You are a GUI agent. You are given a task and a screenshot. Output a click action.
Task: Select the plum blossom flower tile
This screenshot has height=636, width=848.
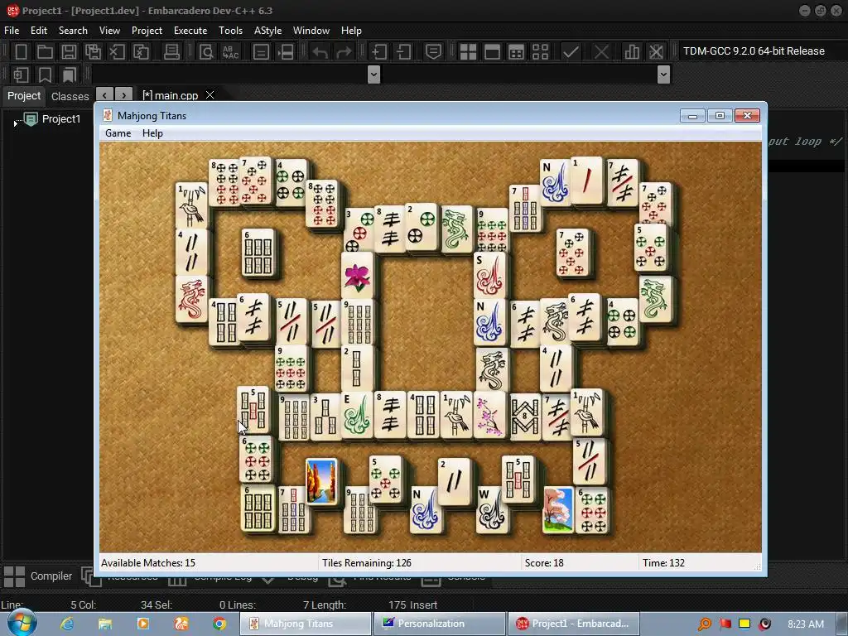(x=490, y=415)
